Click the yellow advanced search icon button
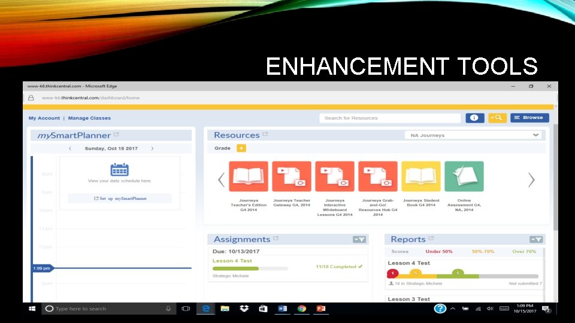Image resolution: width=575 pixels, height=323 pixels. (497, 118)
